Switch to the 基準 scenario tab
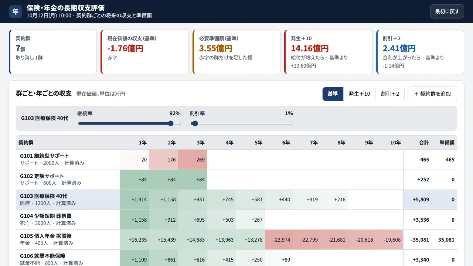This screenshot has height=266, width=473. (x=333, y=94)
